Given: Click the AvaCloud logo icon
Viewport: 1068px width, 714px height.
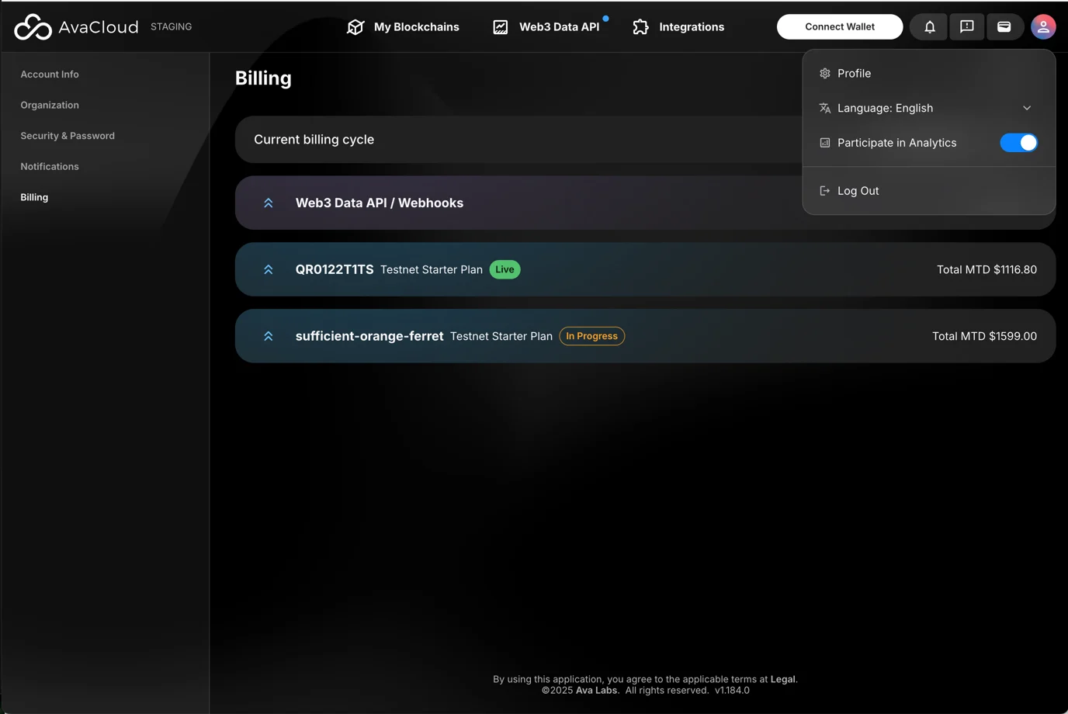Looking at the screenshot, I should click(33, 27).
